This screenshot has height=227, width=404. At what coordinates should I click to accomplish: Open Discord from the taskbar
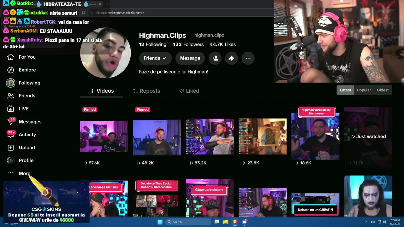pos(244,222)
